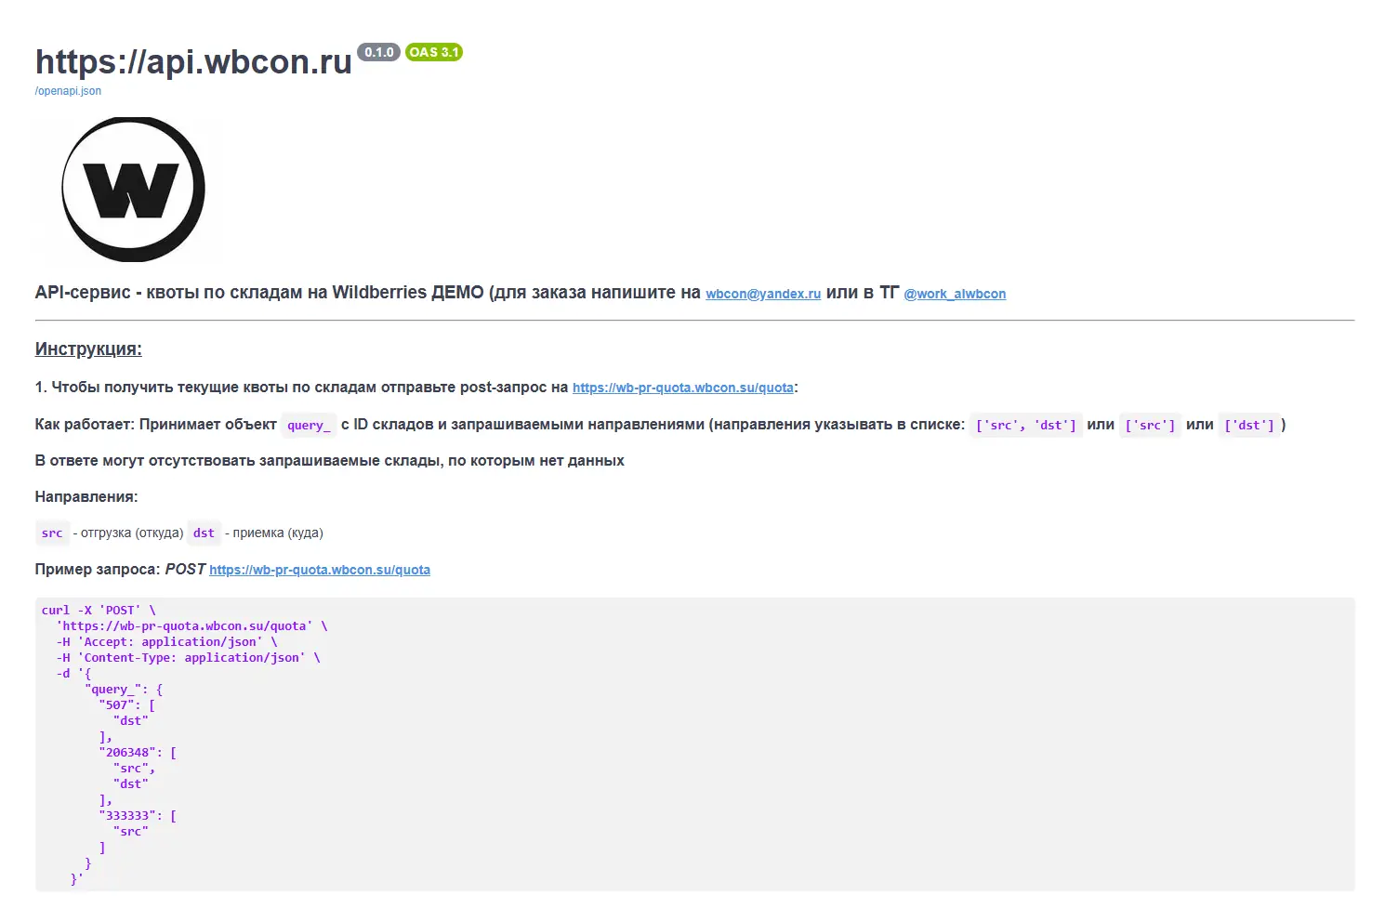Viewport: 1385px width, 908px height.
Task: Click the Инструкция heading
Action: (x=88, y=349)
